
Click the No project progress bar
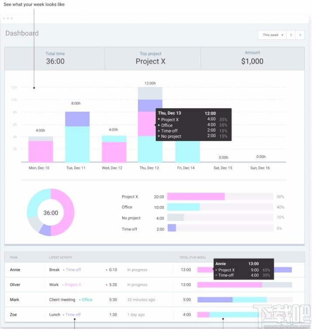tap(220, 218)
